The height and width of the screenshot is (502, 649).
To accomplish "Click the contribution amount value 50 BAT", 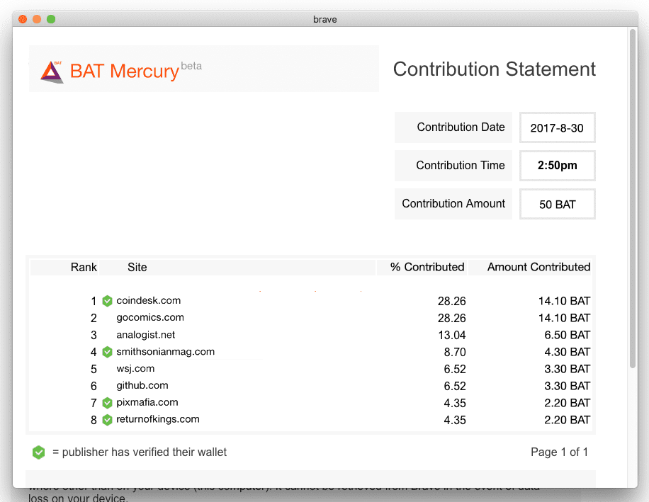I will point(557,205).
